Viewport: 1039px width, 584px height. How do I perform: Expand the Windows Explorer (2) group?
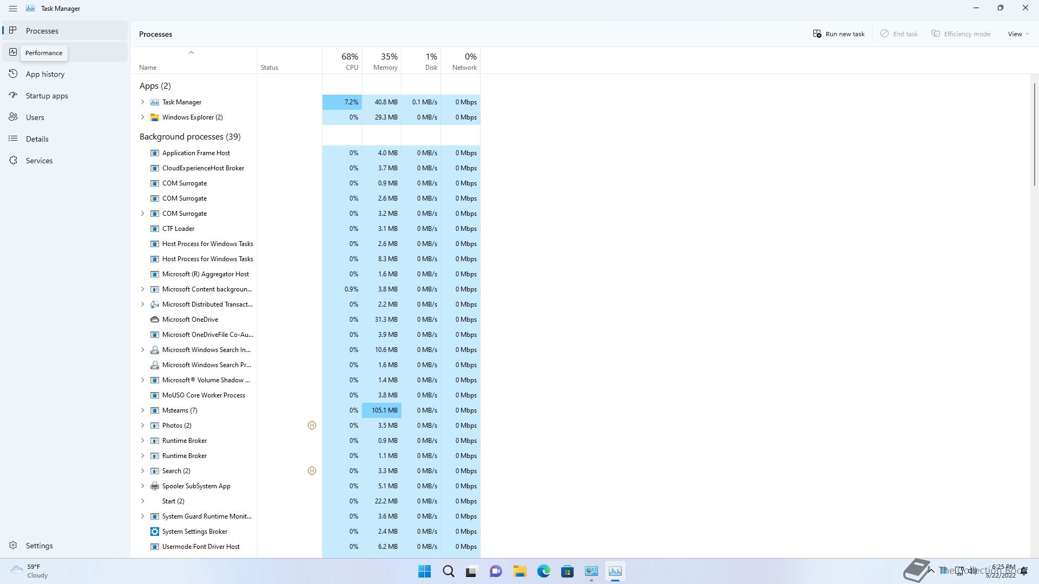[143, 117]
